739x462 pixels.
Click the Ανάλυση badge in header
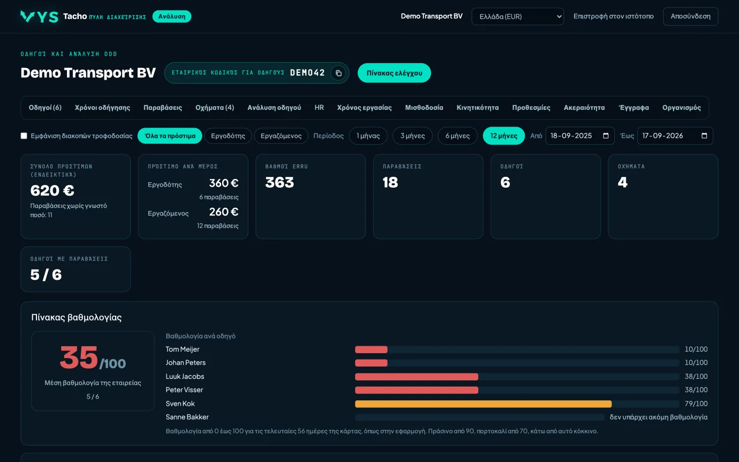tap(172, 16)
